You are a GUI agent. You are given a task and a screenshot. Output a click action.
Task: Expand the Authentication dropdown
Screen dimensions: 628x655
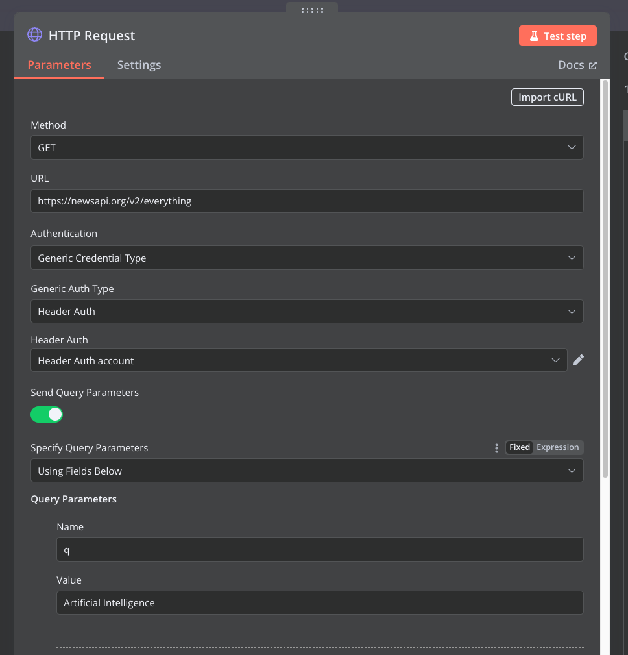[307, 258]
